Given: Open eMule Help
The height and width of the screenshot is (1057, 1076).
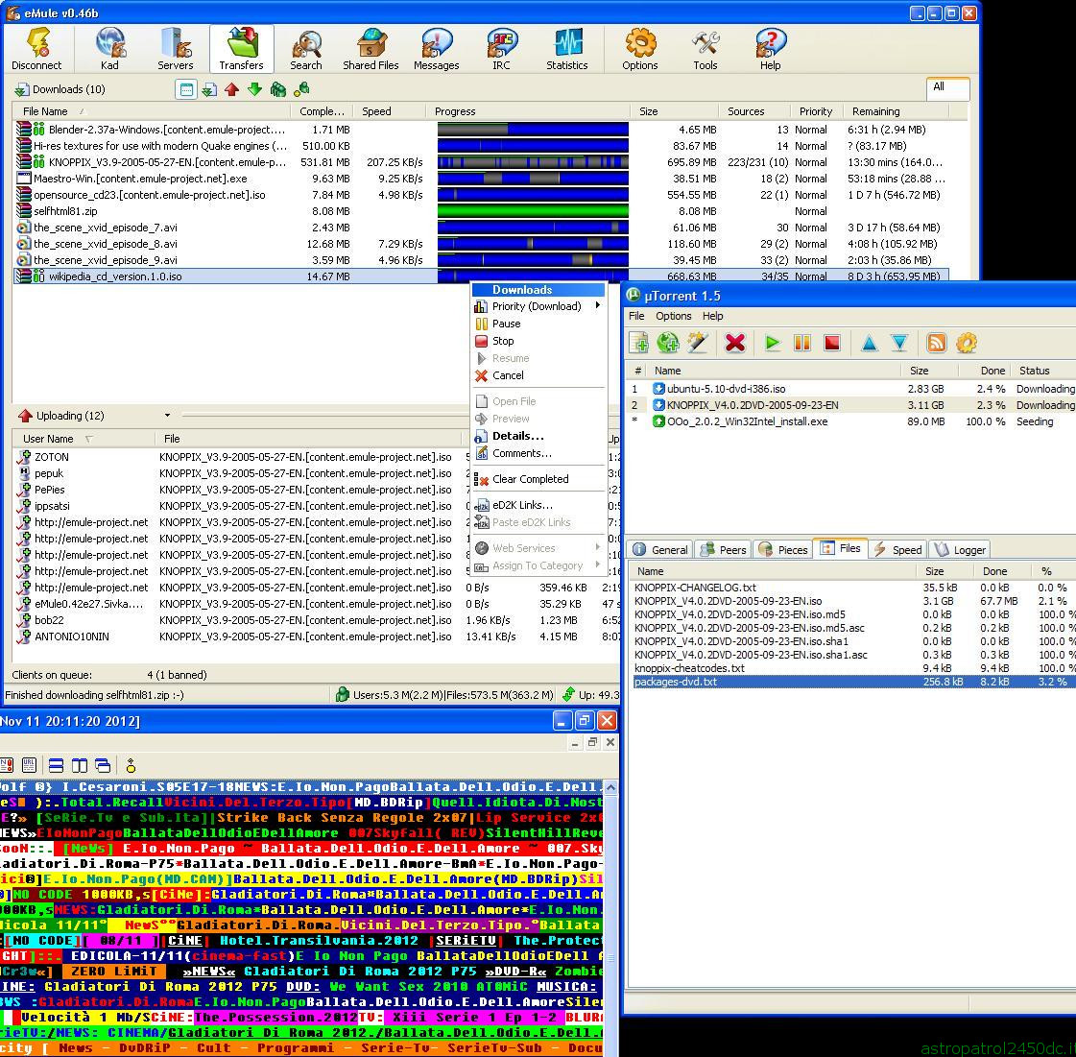Looking at the screenshot, I should pos(771,49).
